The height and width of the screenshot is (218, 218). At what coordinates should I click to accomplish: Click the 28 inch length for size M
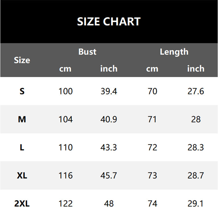tap(196, 119)
